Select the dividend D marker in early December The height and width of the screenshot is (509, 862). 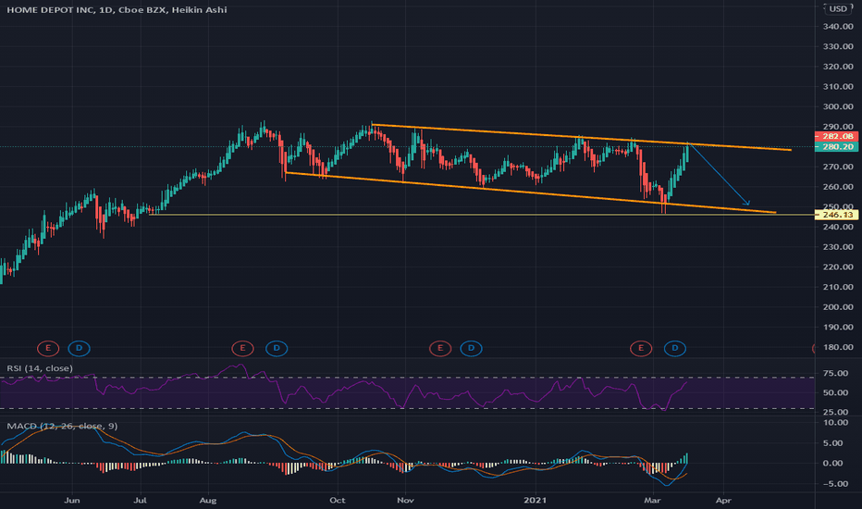coord(471,348)
